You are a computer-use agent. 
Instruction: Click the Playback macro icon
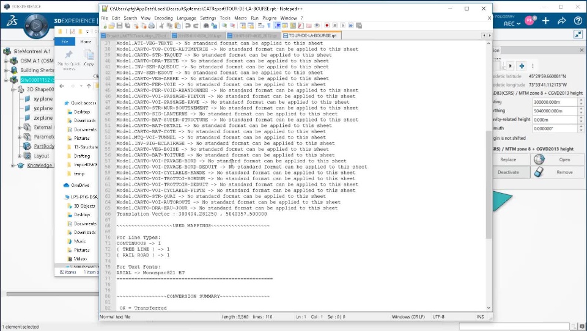click(343, 26)
